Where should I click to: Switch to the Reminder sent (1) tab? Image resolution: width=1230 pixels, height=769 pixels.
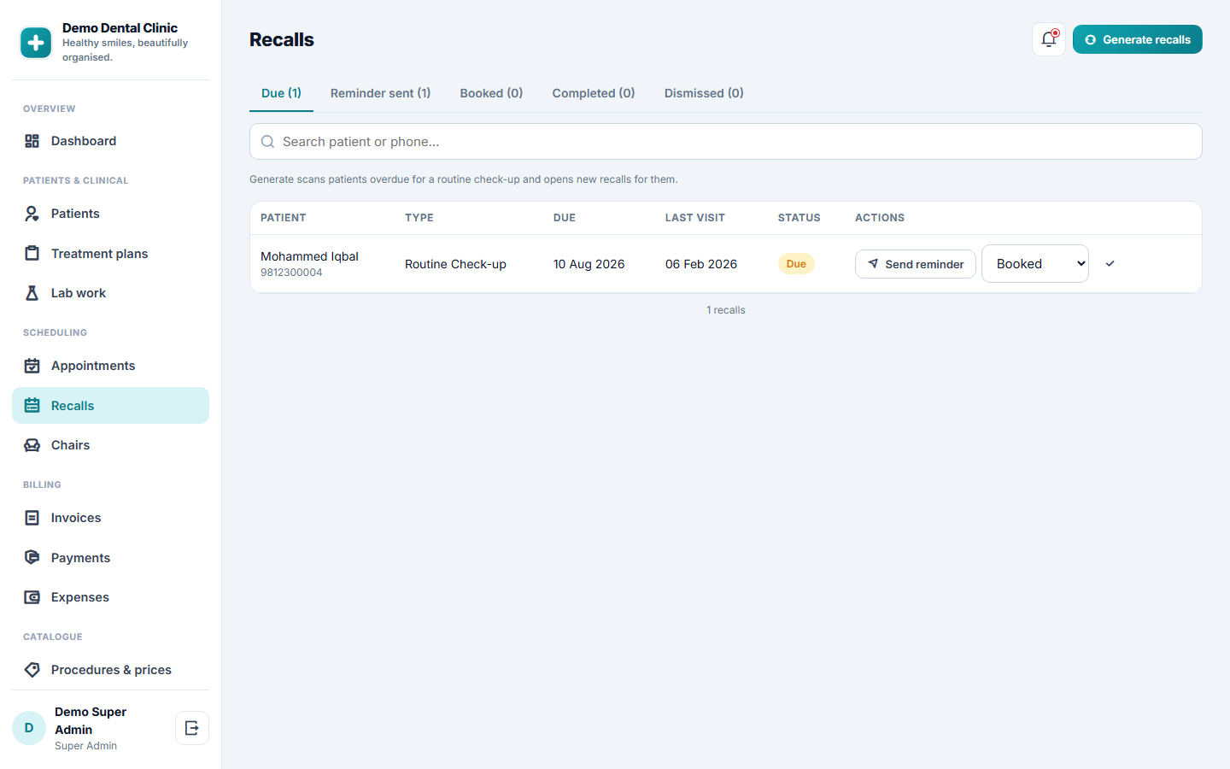tap(380, 93)
